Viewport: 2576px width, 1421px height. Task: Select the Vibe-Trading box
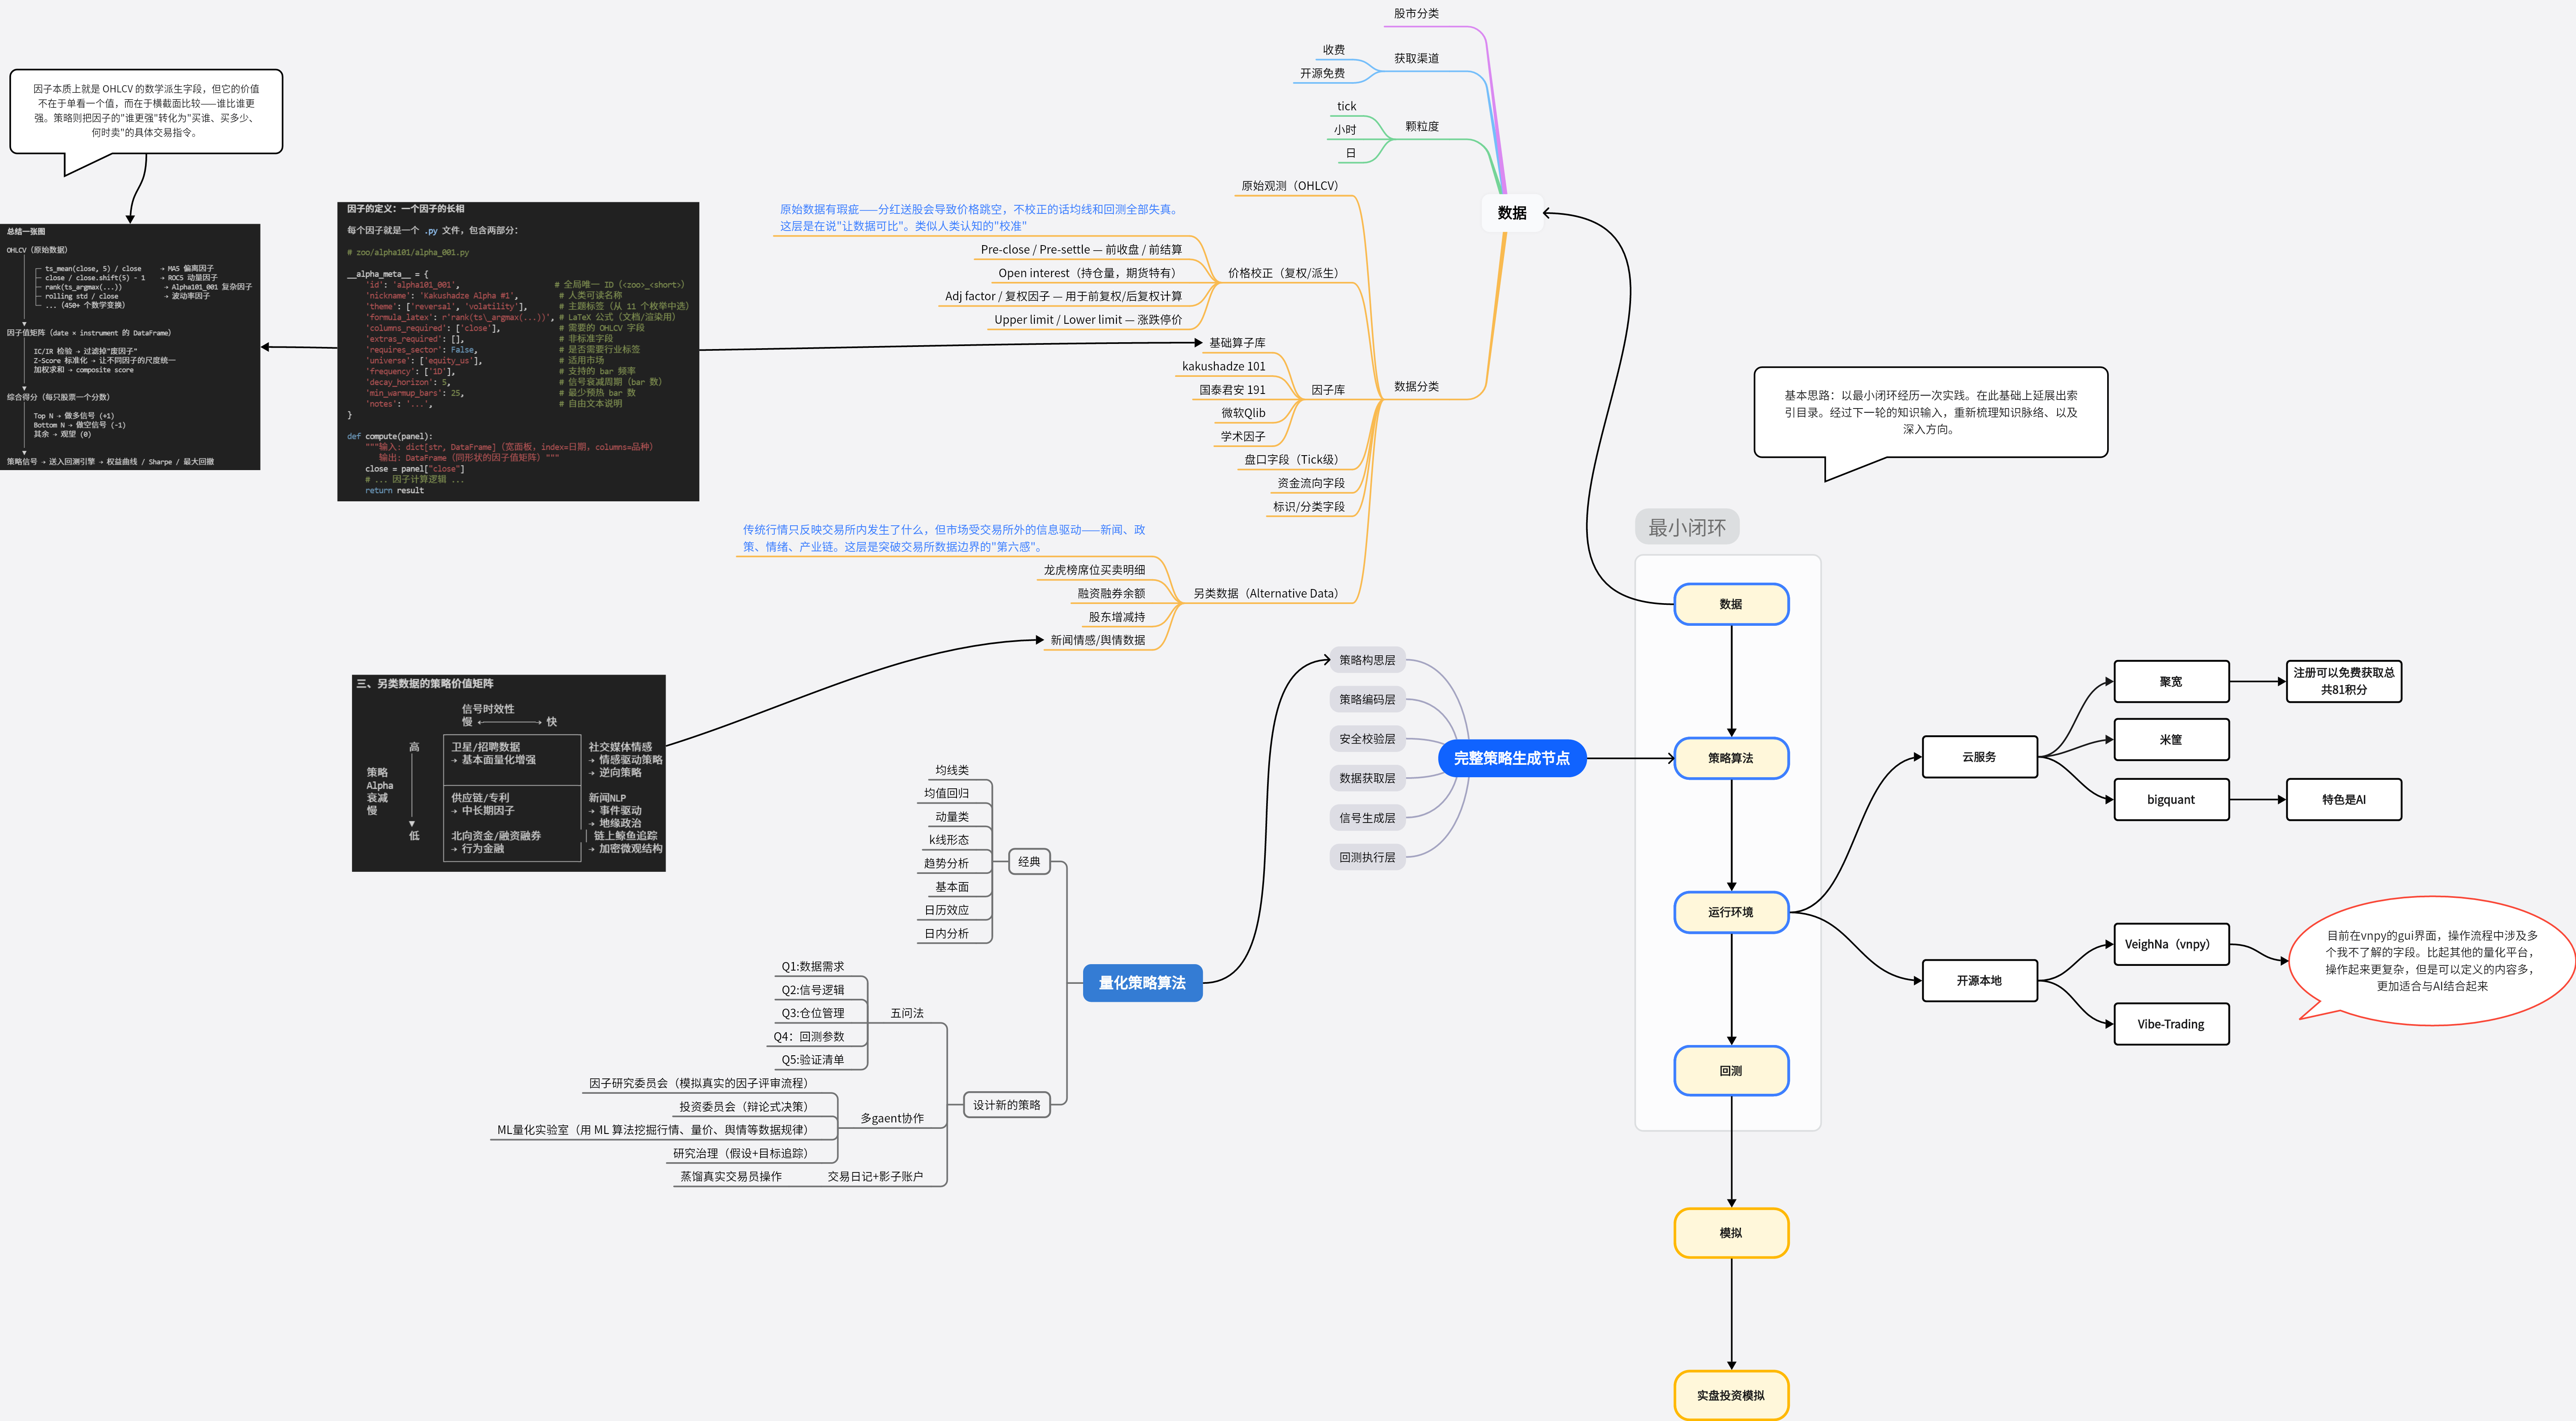pos(2171,1024)
